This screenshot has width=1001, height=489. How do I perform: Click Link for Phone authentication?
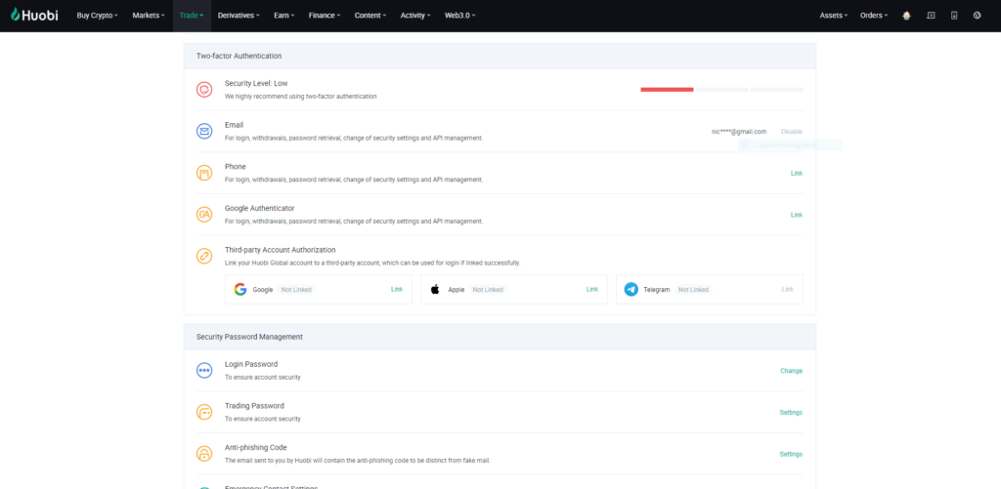796,174
